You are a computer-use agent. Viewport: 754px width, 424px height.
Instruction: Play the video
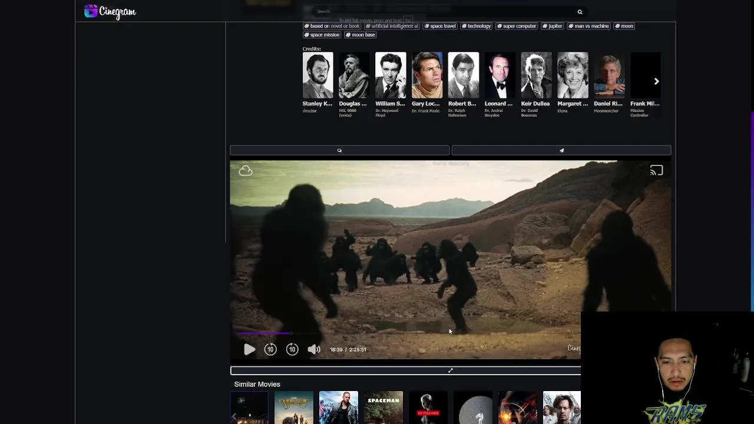tap(249, 350)
